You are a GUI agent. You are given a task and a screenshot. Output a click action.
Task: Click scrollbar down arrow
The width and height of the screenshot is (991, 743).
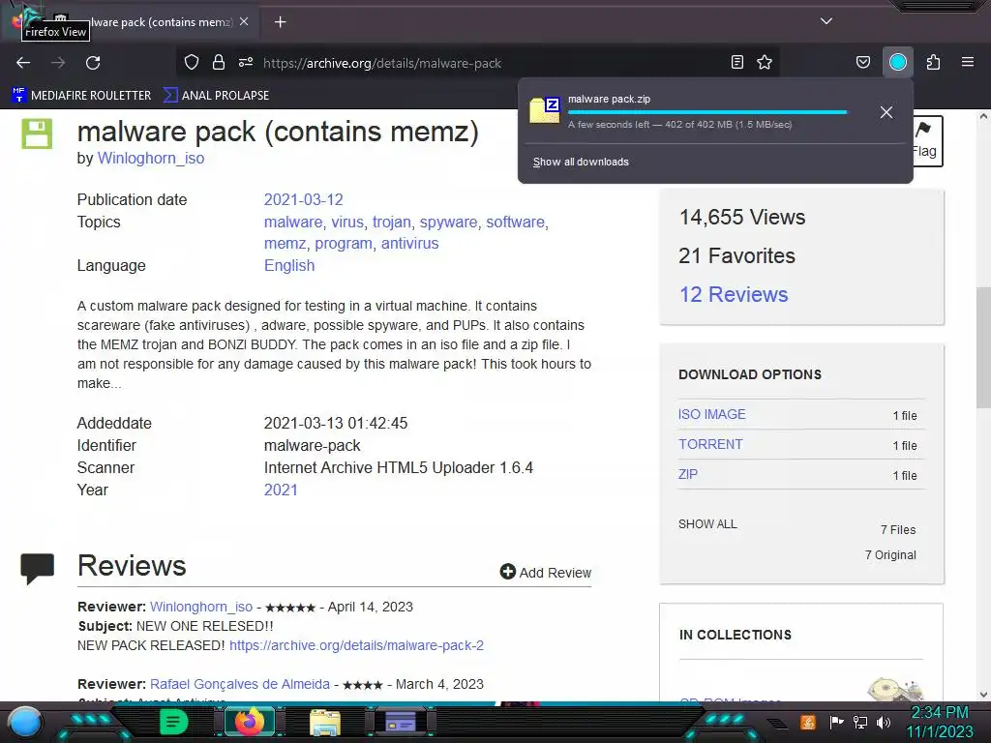[983, 695]
